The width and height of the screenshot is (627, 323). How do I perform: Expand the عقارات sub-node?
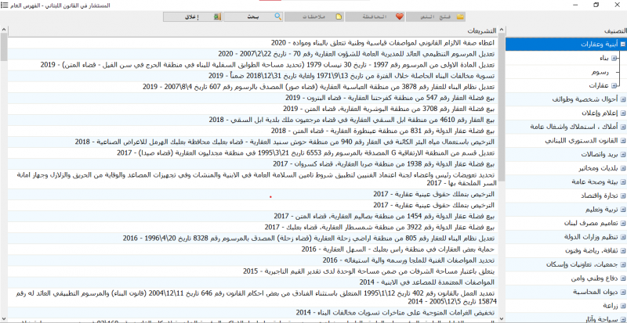point(614,85)
